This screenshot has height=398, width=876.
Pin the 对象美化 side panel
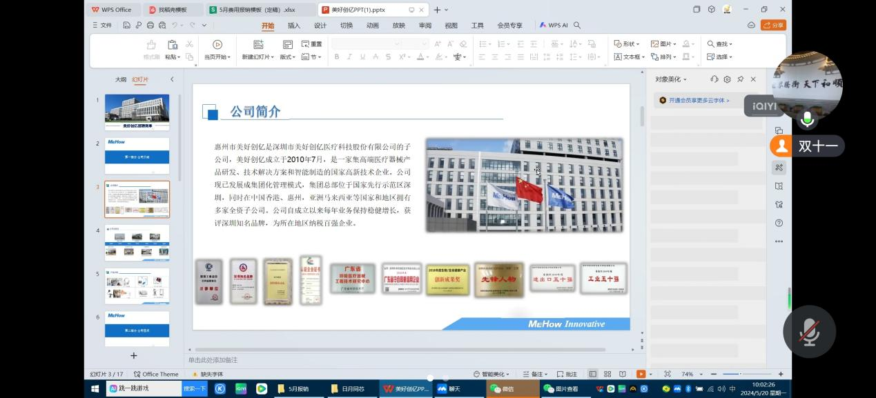point(740,79)
